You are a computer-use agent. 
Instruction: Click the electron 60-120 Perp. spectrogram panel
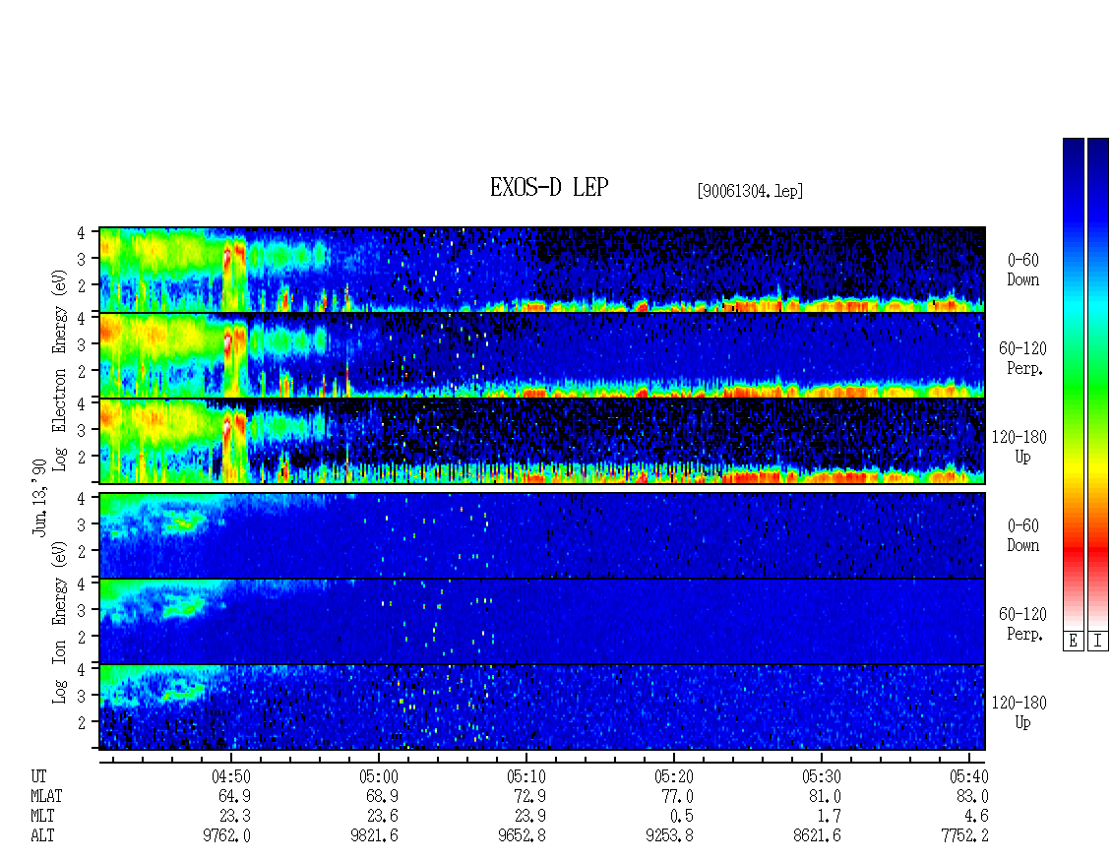point(542,355)
